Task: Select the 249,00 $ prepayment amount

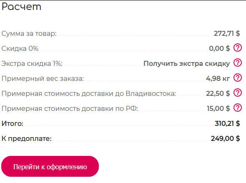Action: tap(226, 138)
